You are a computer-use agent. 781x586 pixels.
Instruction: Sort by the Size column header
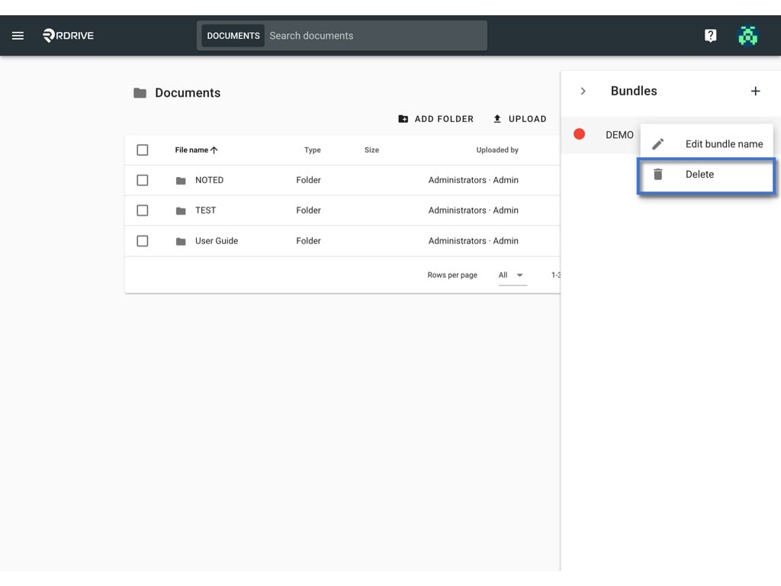click(371, 150)
